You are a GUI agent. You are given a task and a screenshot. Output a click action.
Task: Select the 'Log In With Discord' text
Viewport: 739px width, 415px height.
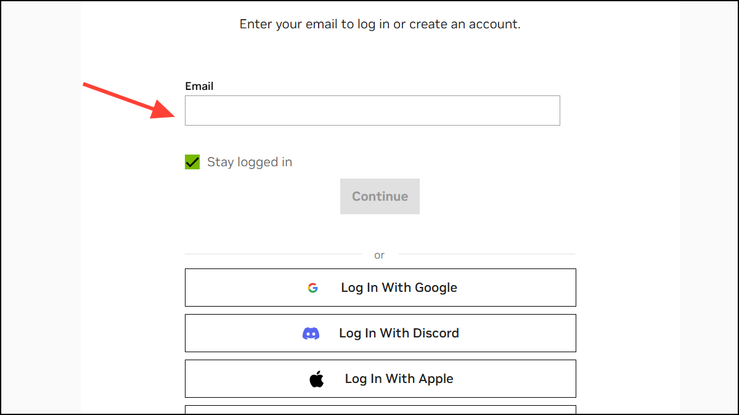click(399, 334)
